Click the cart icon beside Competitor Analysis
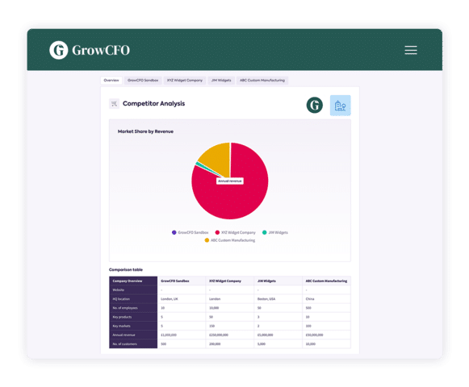The image size is (469, 387). point(114,104)
